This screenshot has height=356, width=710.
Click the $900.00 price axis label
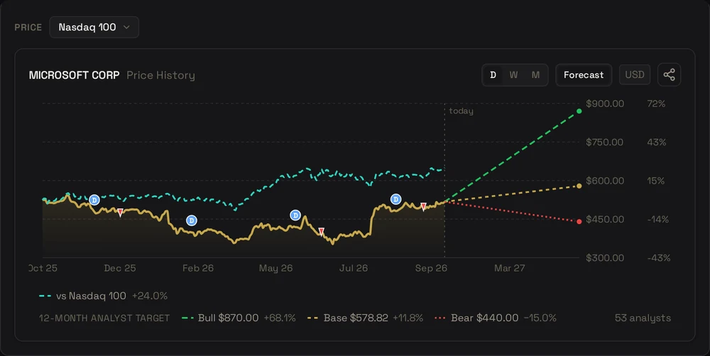pyautogui.click(x=605, y=104)
